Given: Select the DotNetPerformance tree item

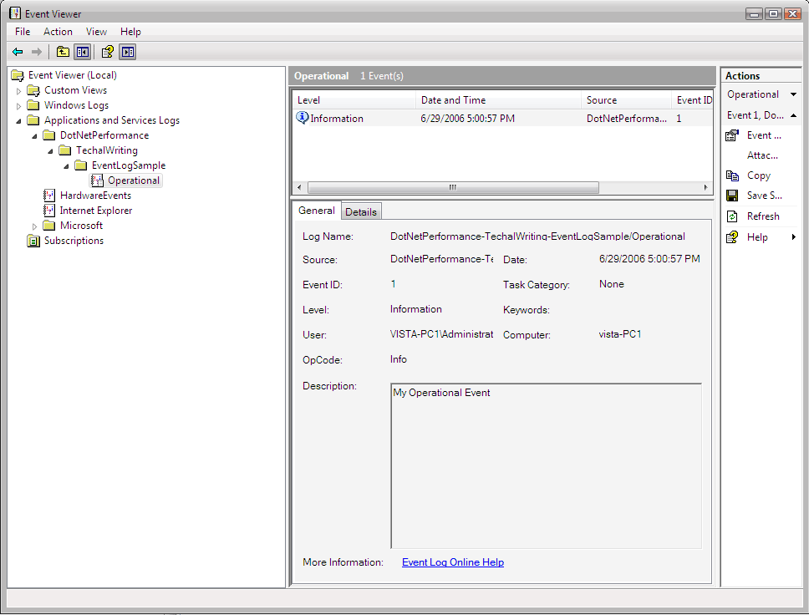Looking at the screenshot, I should click(x=104, y=135).
